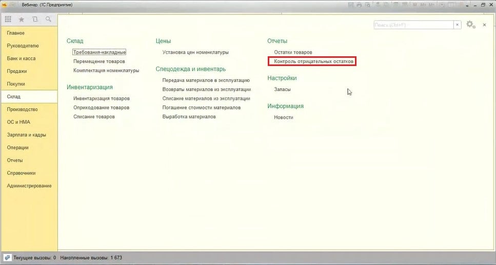Click the Print icon in title bar
The image size is (496, 265).
pos(359,5)
